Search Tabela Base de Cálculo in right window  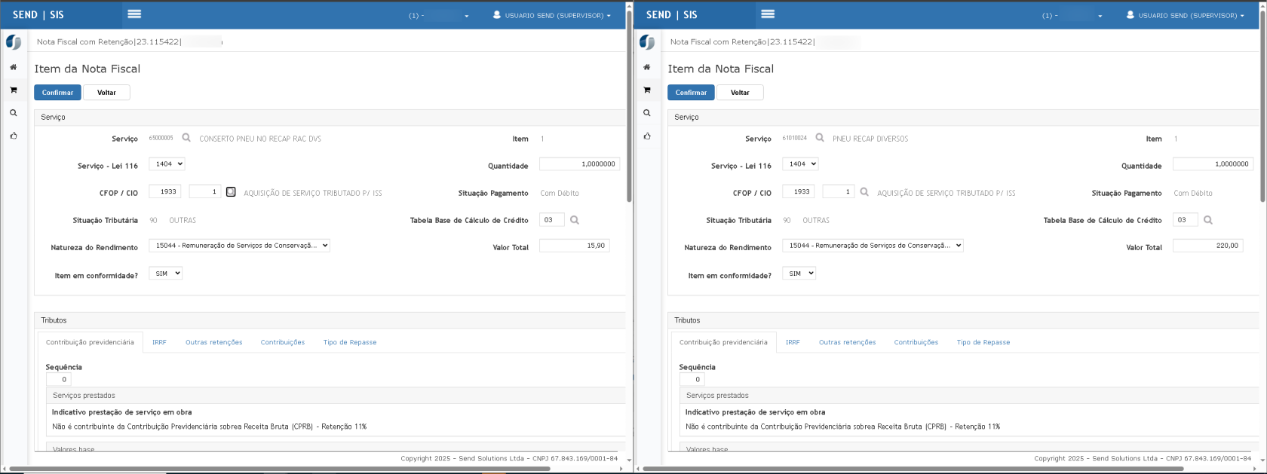tap(1208, 220)
